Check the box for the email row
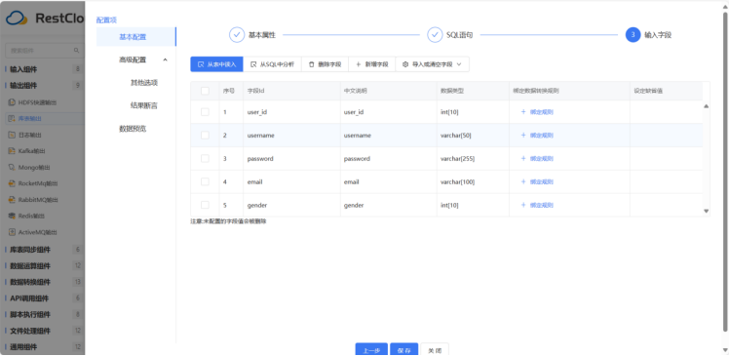 205,181
